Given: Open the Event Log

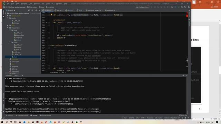Looking at the screenshot, I should [x=183, y=115].
